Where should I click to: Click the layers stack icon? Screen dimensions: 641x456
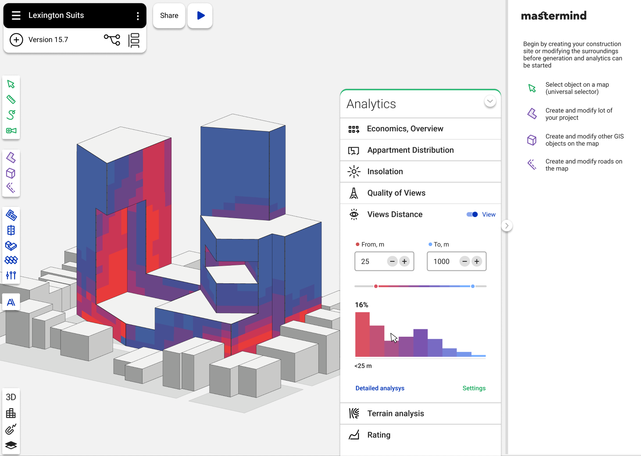click(11, 445)
